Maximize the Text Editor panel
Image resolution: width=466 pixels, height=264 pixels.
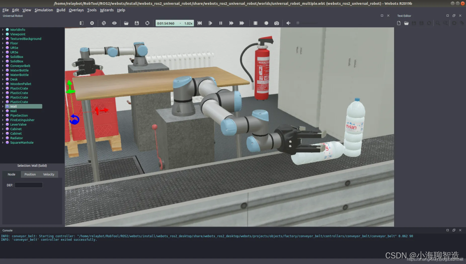(447, 16)
